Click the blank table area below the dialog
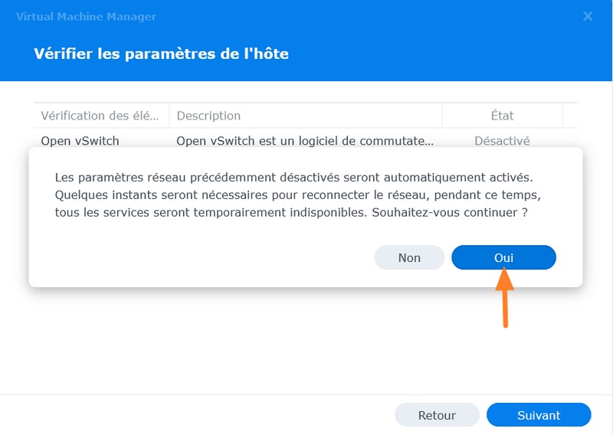Screen dimensions: 613x435 pyautogui.click(x=305, y=337)
